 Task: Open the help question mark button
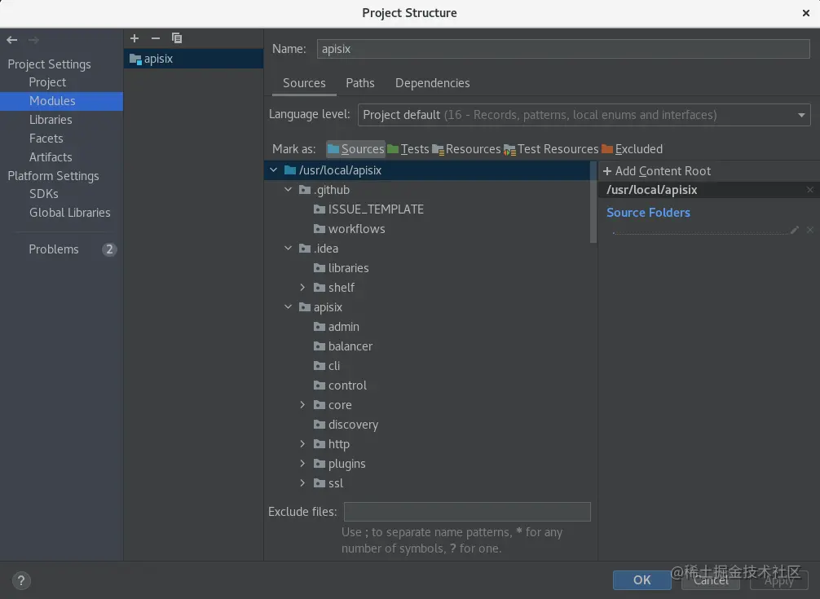[x=21, y=580]
